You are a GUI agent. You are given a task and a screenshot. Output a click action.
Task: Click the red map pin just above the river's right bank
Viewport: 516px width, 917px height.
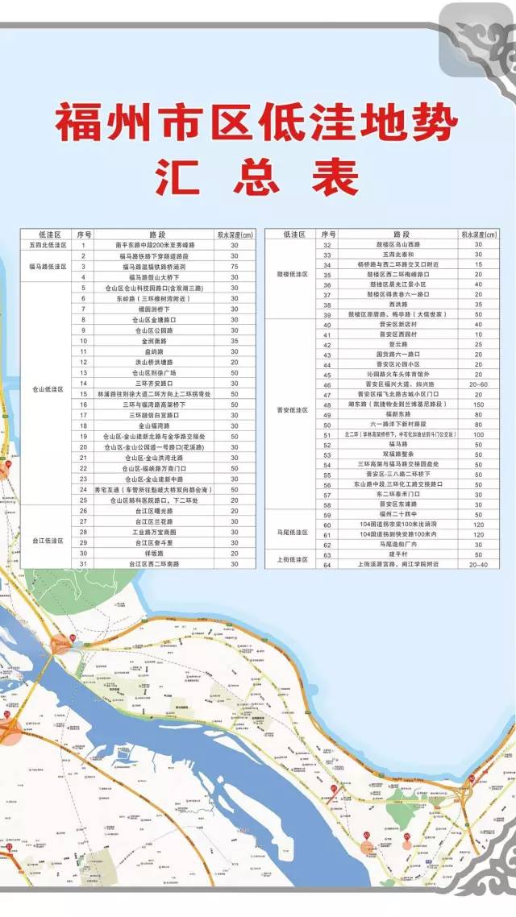[334, 789]
